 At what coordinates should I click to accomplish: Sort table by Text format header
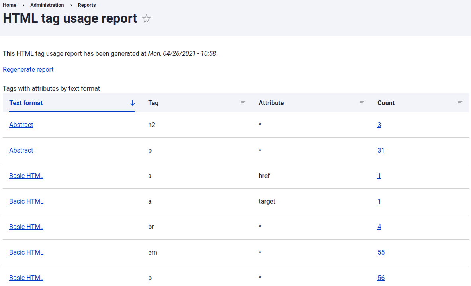26,103
